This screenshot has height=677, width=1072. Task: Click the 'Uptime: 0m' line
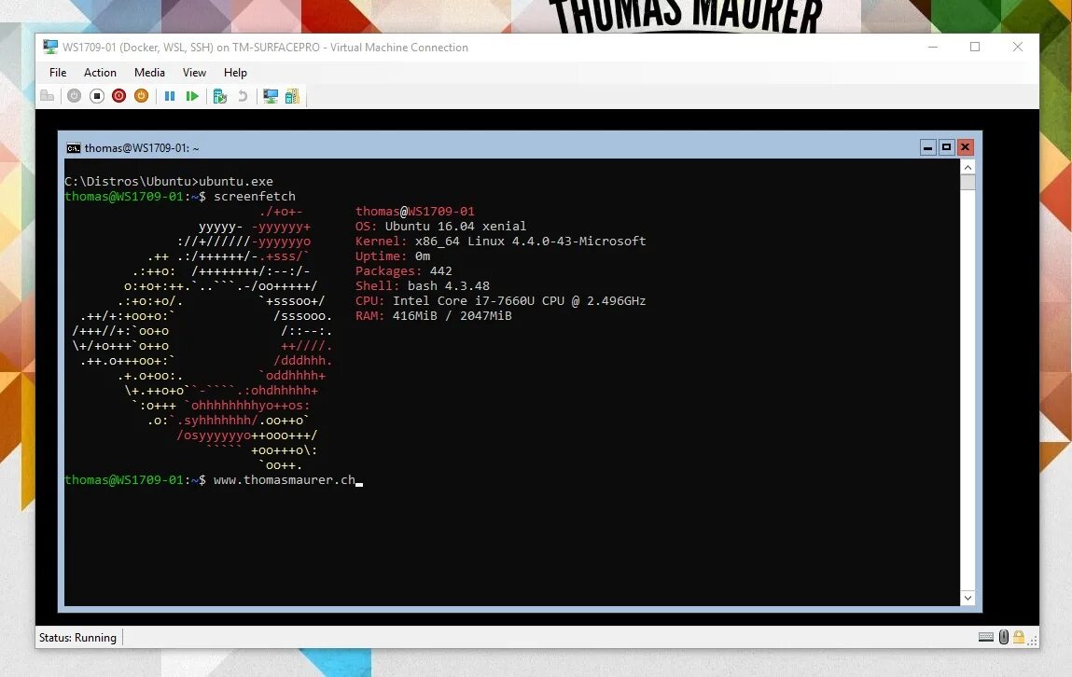393,256
